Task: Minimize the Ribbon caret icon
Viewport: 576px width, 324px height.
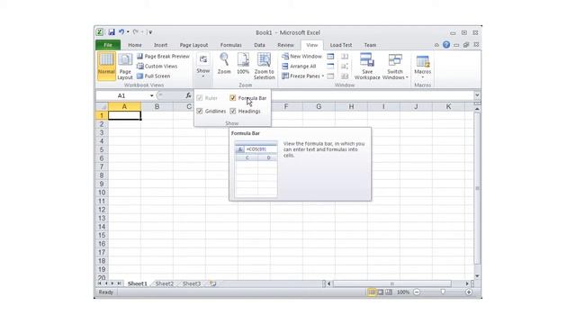Action: (436, 45)
